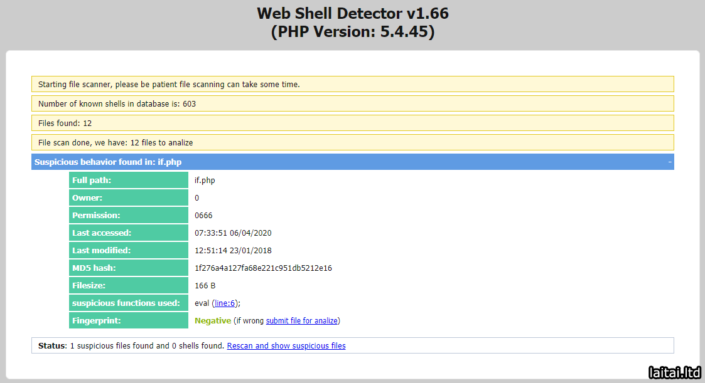Open line:6 to view the eval usage
Image resolution: width=705 pixels, height=383 pixels.
[x=223, y=303]
